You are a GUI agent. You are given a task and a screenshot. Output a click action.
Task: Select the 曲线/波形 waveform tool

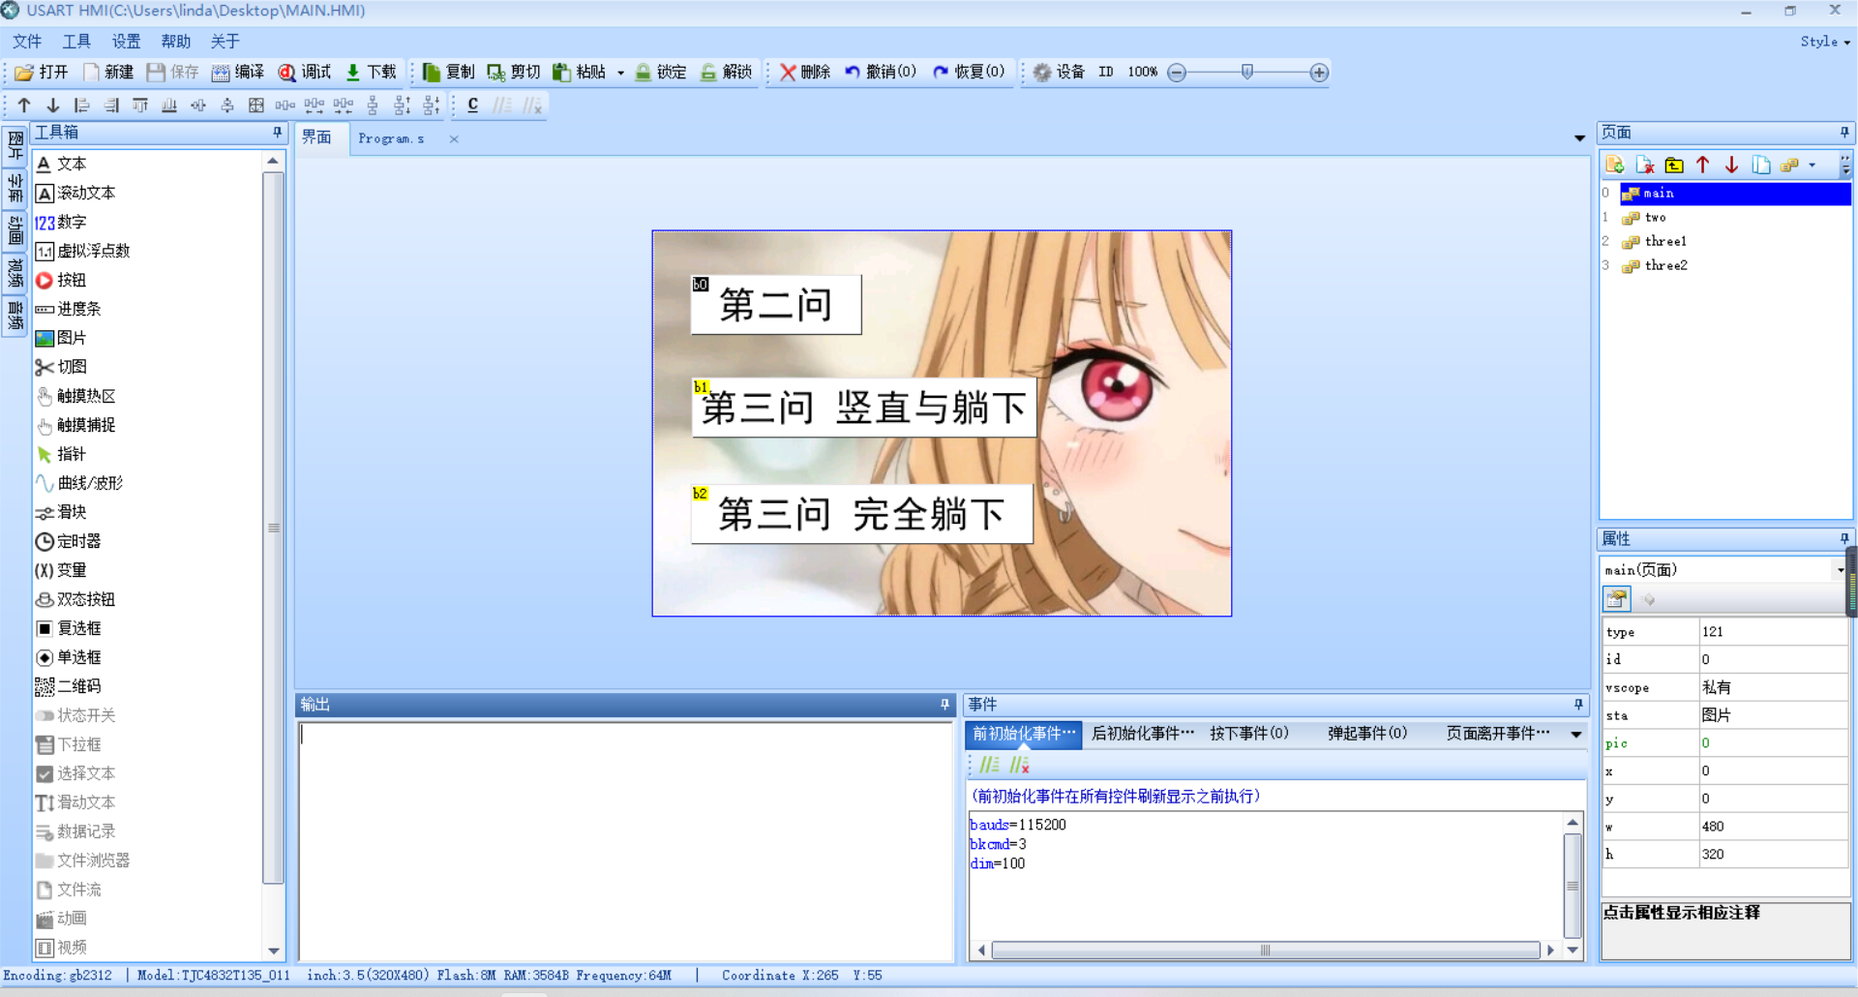[79, 483]
